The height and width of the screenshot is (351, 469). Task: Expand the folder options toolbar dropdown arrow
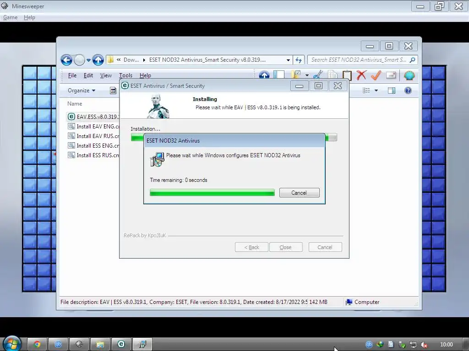[x=307, y=75]
